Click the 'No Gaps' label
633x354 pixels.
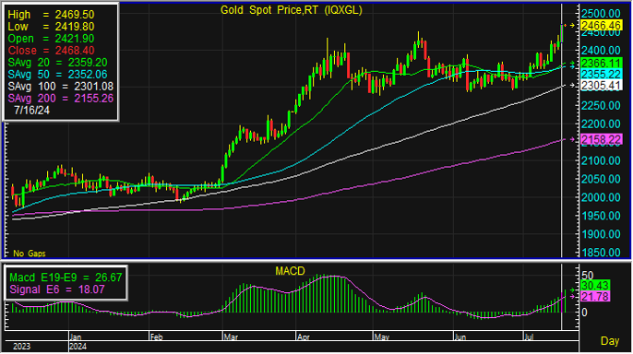(x=30, y=254)
